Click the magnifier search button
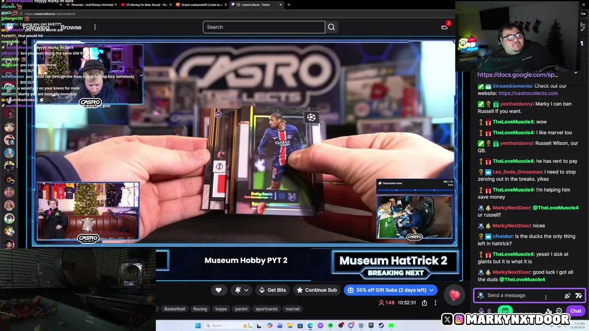 coord(331,27)
